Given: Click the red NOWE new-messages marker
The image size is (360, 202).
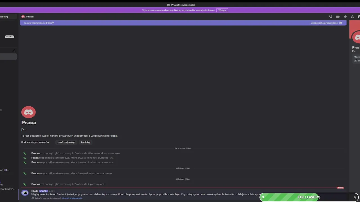Looking at the screenshot, I should coord(341,188).
